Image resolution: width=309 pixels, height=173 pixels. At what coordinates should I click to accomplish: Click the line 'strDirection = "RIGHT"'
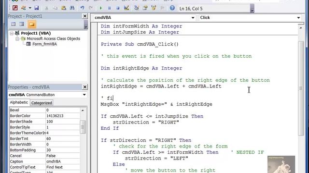146,122
